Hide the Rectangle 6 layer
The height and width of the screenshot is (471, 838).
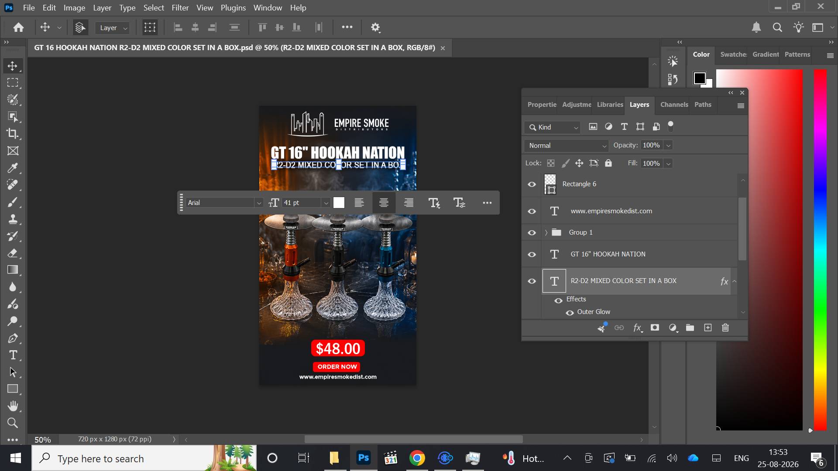point(532,184)
